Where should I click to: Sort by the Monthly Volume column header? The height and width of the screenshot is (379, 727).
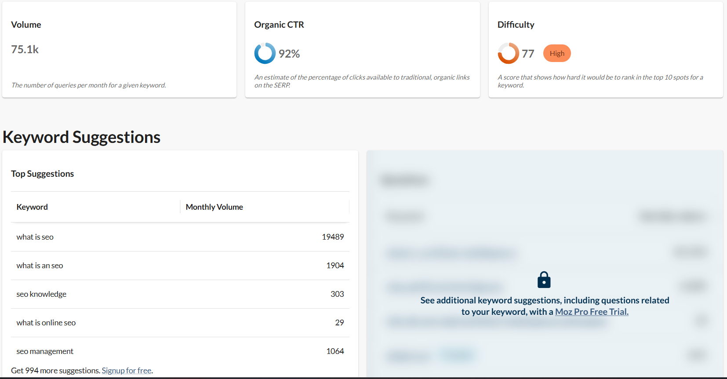(x=214, y=207)
